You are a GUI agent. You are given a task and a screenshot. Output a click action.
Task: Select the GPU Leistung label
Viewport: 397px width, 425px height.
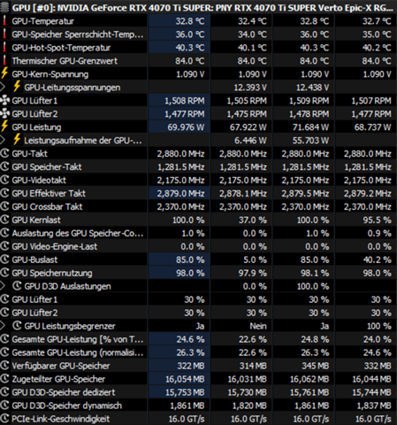click(x=36, y=127)
